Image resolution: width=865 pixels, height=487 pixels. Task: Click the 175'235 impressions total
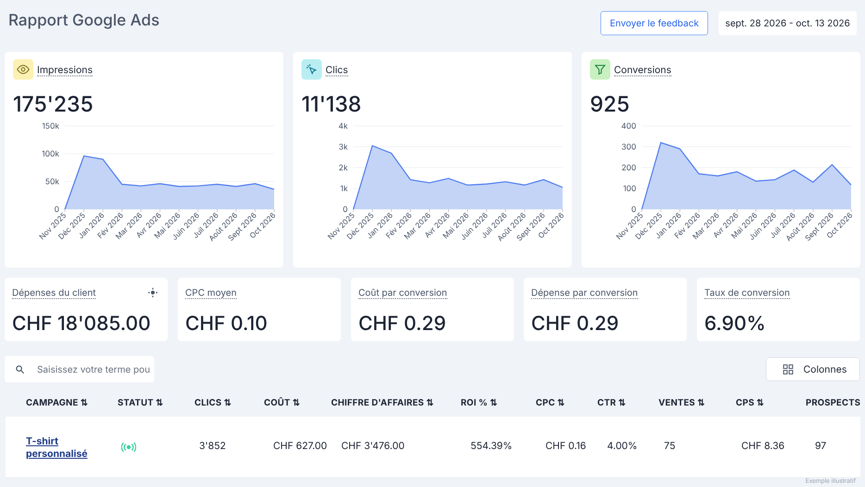pos(53,104)
